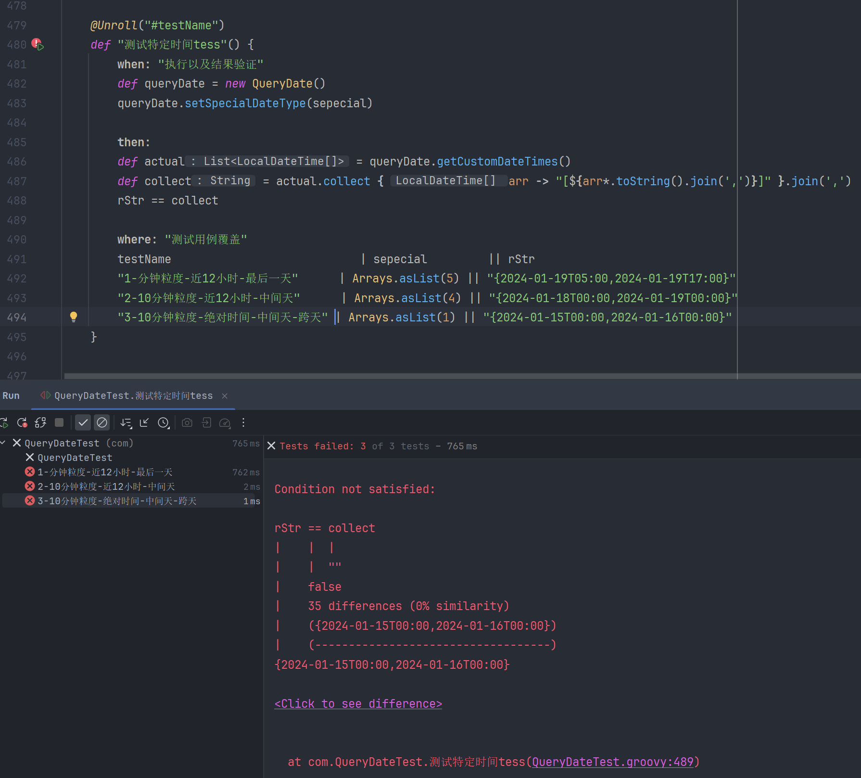Click '35 differences (0% similarity)' text
The image size is (861, 778).
[x=408, y=606]
